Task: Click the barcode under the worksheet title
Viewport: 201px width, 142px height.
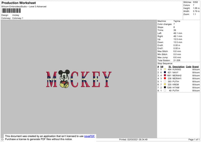Action: (11, 11)
